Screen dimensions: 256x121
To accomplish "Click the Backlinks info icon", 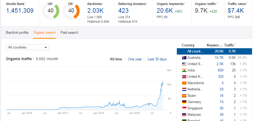I will [103, 3].
